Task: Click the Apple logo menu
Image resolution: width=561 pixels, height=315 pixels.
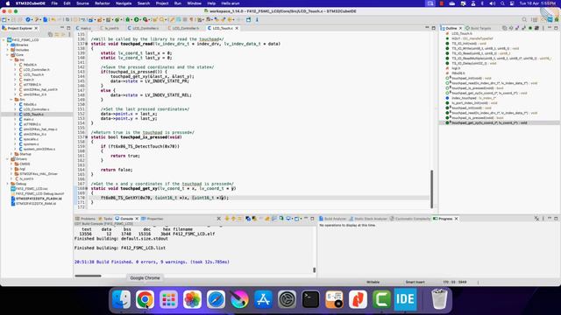Action: 8,3
